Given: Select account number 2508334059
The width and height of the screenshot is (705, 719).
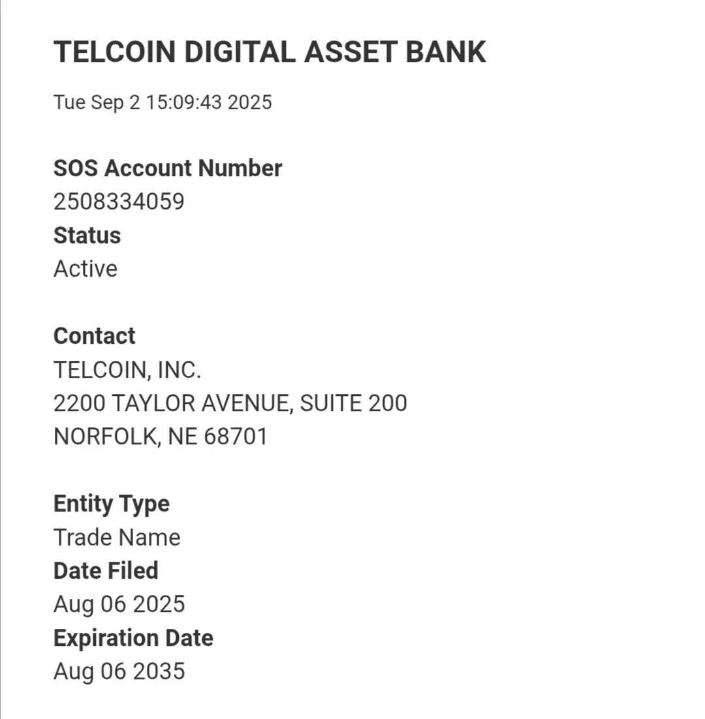Looking at the screenshot, I should [119, 202].
